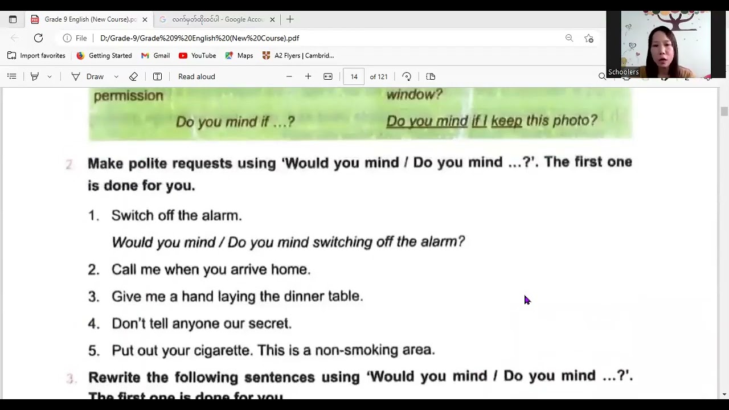This screenshot has height=410, width=729.
Task: Click 'of 121' page count text
Action: pyautogui.click(x=379, y=76)
